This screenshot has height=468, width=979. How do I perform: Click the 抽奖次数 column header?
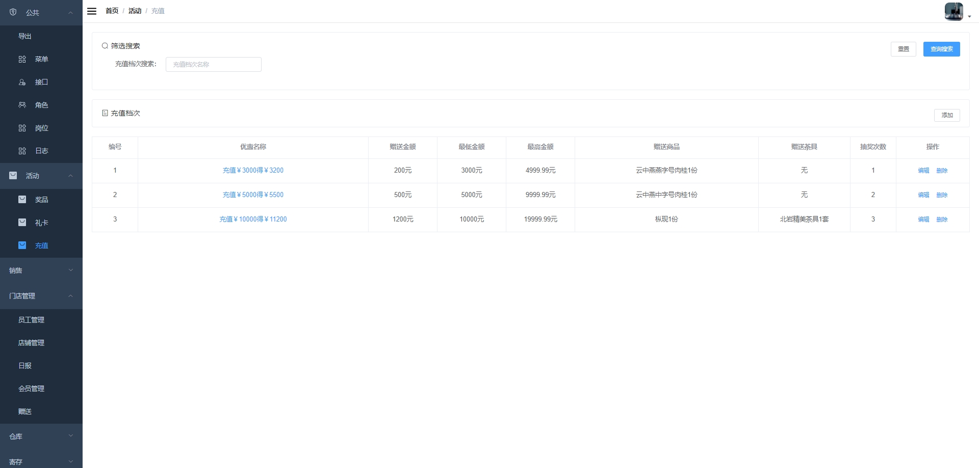(x=873, y=147)
